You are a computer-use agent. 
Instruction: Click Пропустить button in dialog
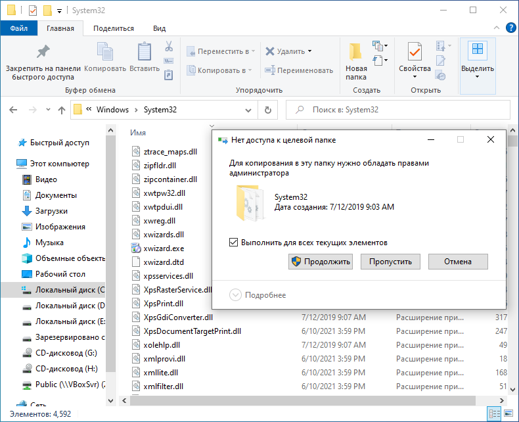pyautogui.click(x=391, y=262)
